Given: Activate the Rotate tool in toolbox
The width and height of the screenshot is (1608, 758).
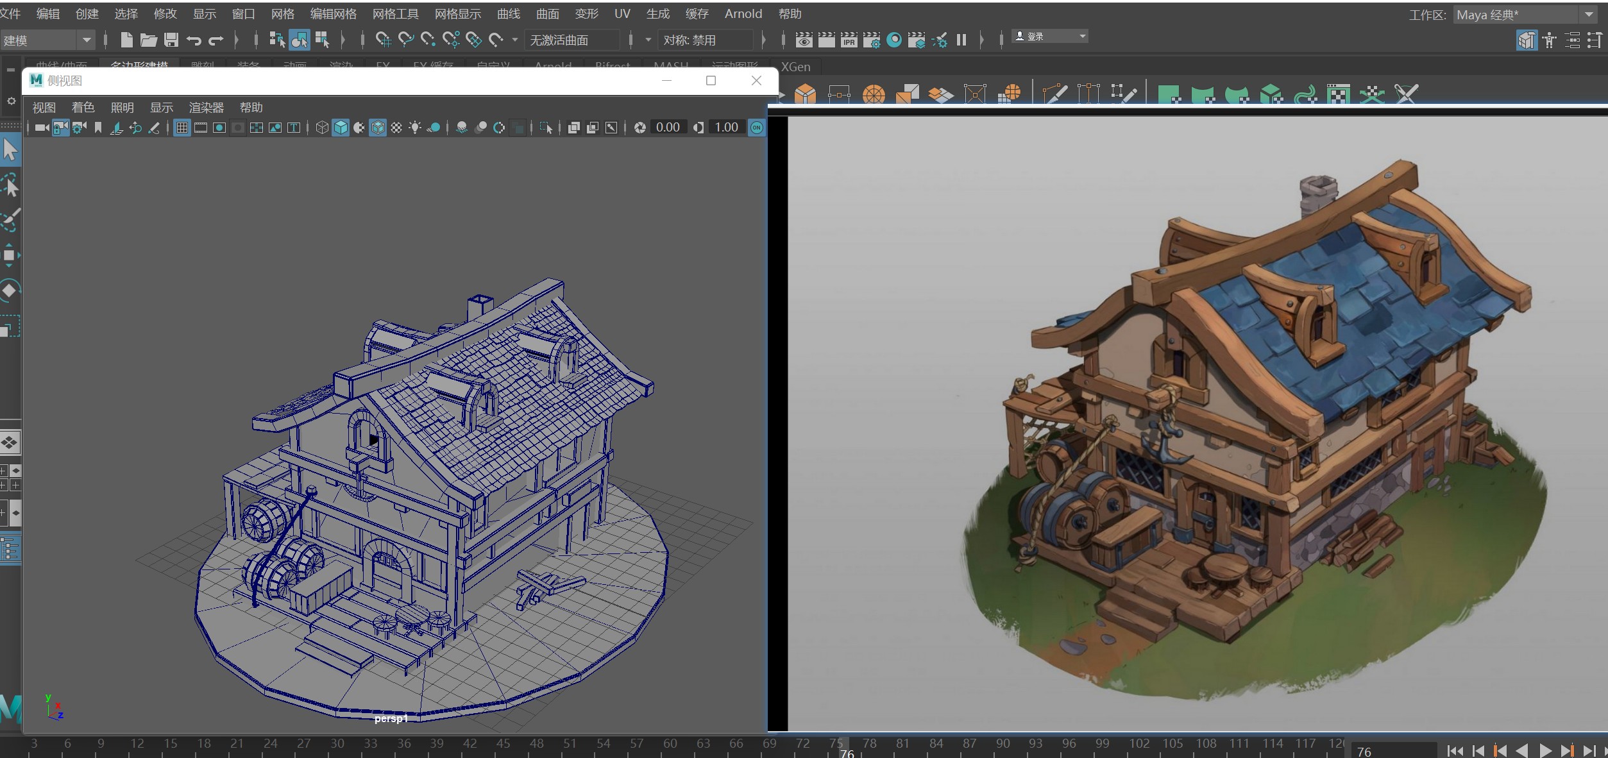Looking at the screenshot, I should [x=10, y=290].
